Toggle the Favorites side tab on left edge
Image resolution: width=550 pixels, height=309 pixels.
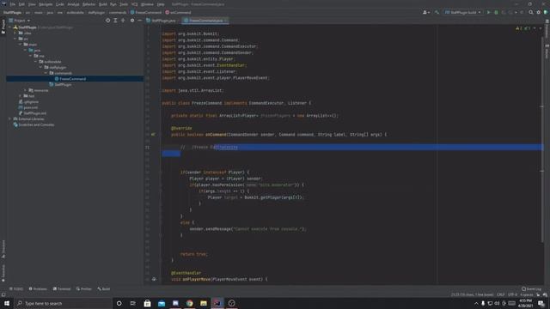pos(3,273)
